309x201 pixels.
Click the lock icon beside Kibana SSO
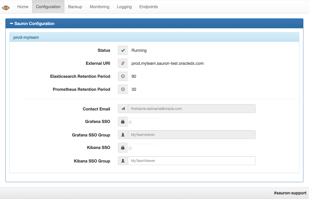(123, 148)
